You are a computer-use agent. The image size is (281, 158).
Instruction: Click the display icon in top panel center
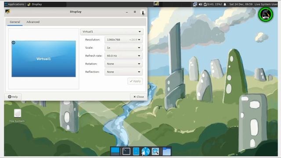pyautogui.click(x=156, y=4)
